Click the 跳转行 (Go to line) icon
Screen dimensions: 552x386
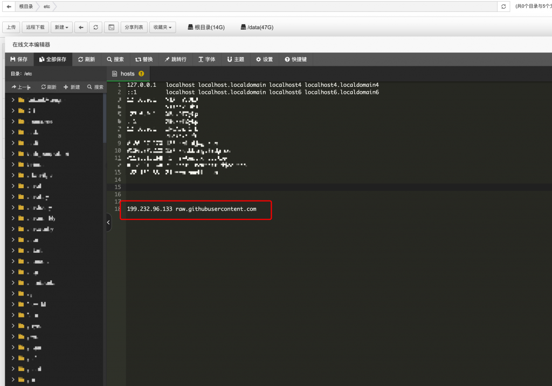[x=175, y=59]
